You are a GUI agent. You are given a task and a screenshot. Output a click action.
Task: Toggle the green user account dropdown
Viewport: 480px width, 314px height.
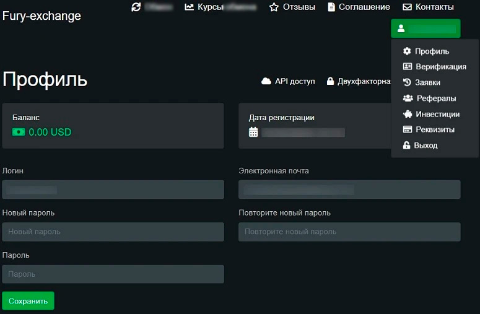(425, 28)
